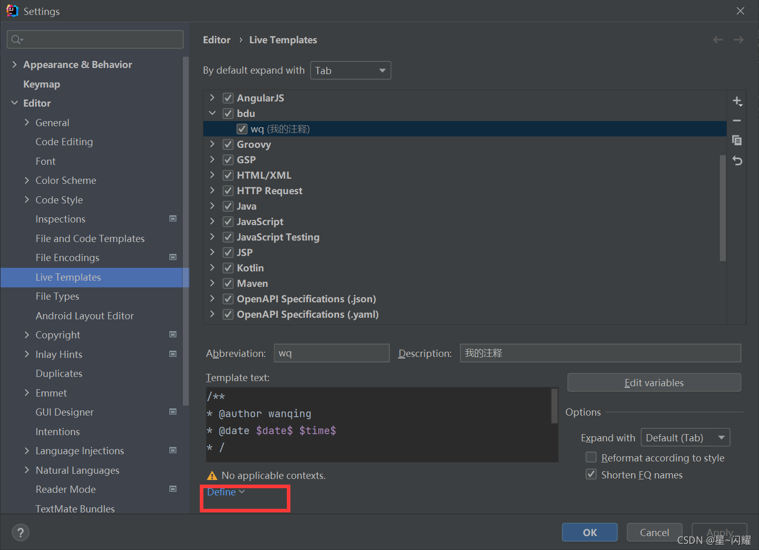Click the template text area scrollbar
The width and height of the screenshot is (759, 550).
[555, 405]
